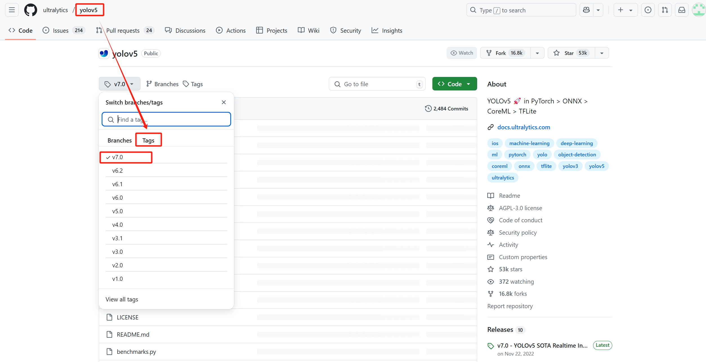Expand the v7.0 branch selector dropdown

click(x=119, y=84)
